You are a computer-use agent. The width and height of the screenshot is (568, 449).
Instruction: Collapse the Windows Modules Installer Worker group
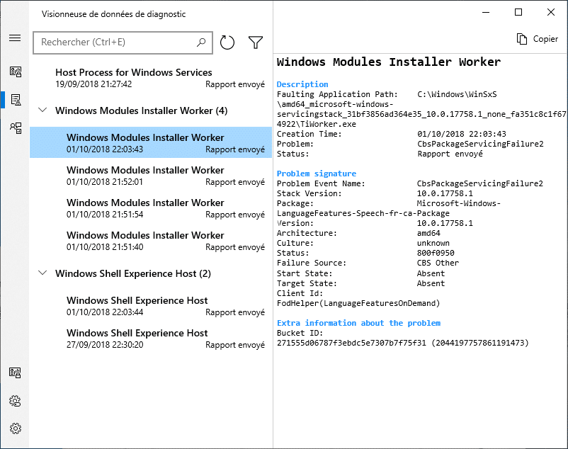coord(42,110)
